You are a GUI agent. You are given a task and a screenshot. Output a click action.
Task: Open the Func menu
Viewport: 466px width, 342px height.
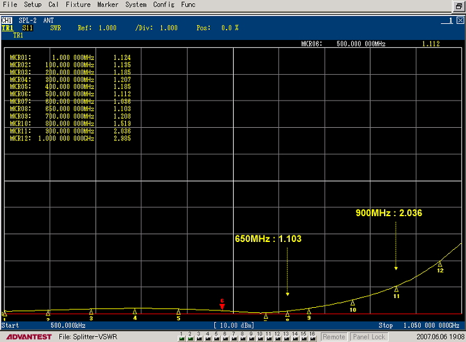click(188, 5)
